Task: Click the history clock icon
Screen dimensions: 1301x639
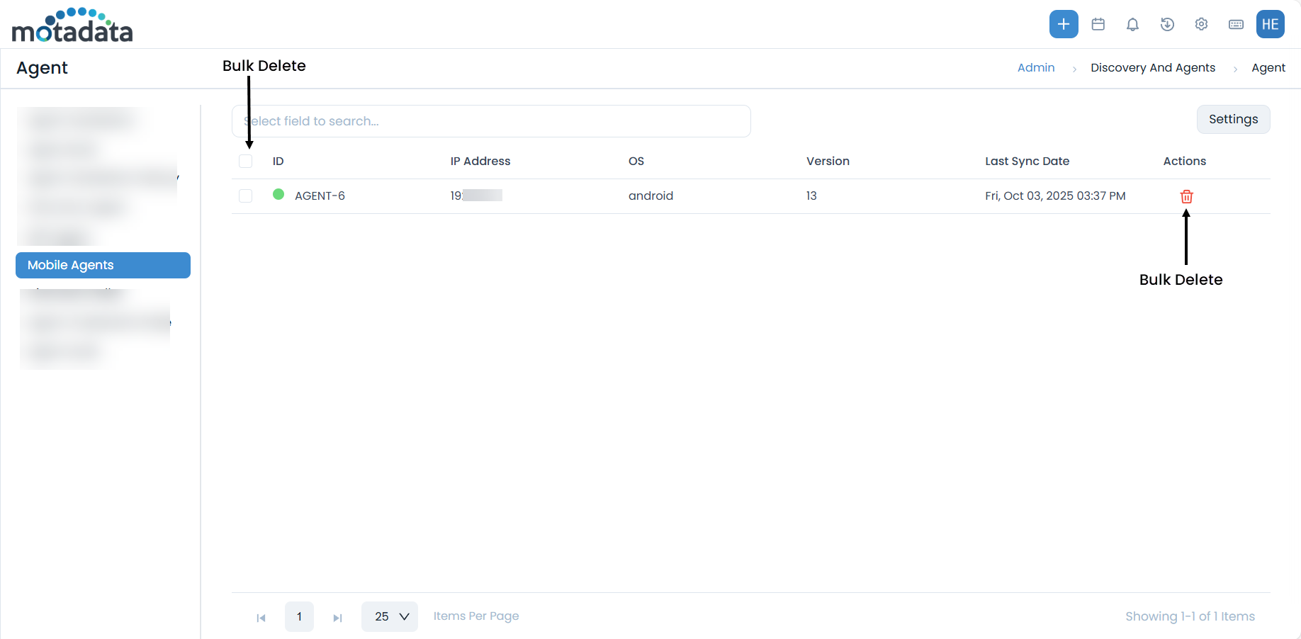Action: click(x=1167, y=24)
